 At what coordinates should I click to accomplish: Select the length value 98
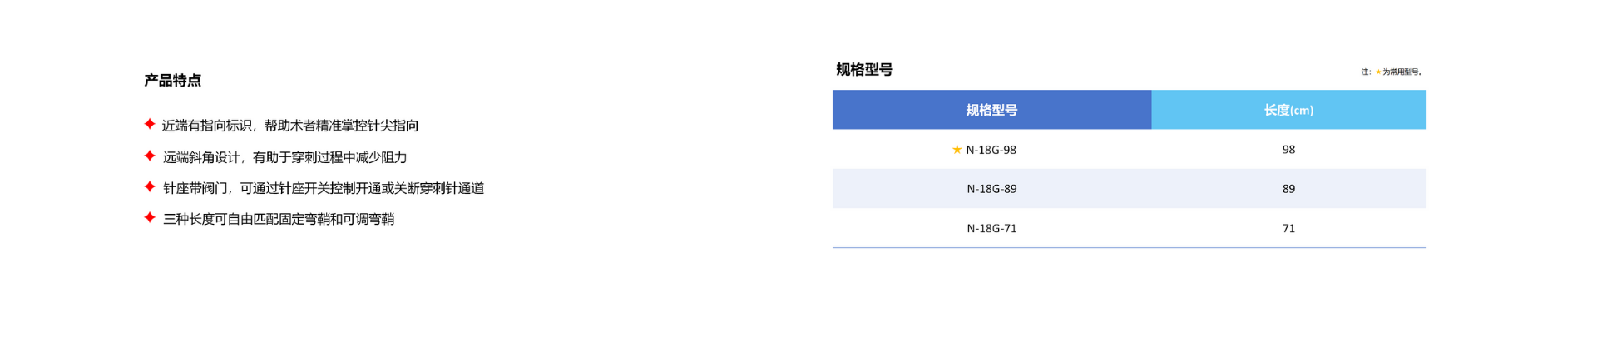[x=1288, y=150]
